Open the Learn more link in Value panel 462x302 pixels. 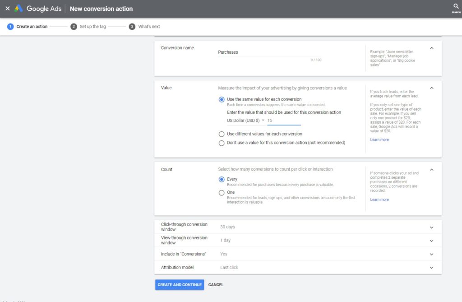379,139
